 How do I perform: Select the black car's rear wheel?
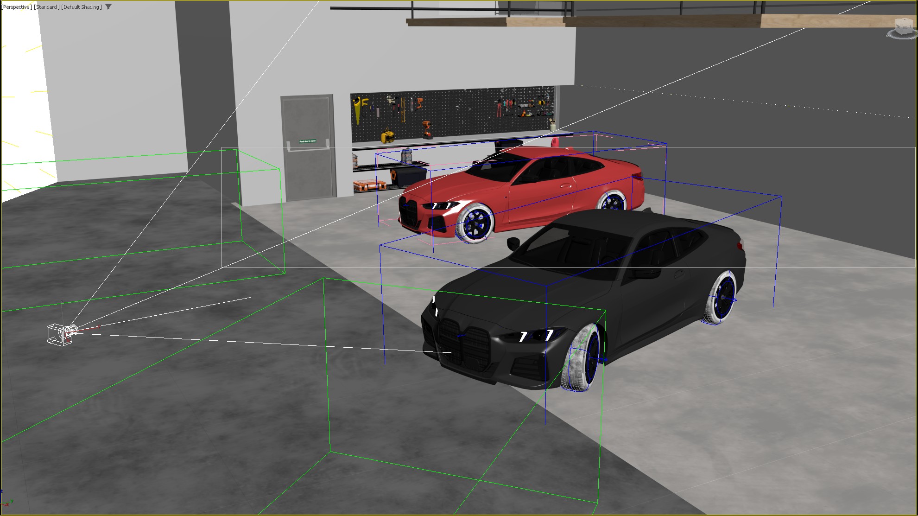(721, 298)
